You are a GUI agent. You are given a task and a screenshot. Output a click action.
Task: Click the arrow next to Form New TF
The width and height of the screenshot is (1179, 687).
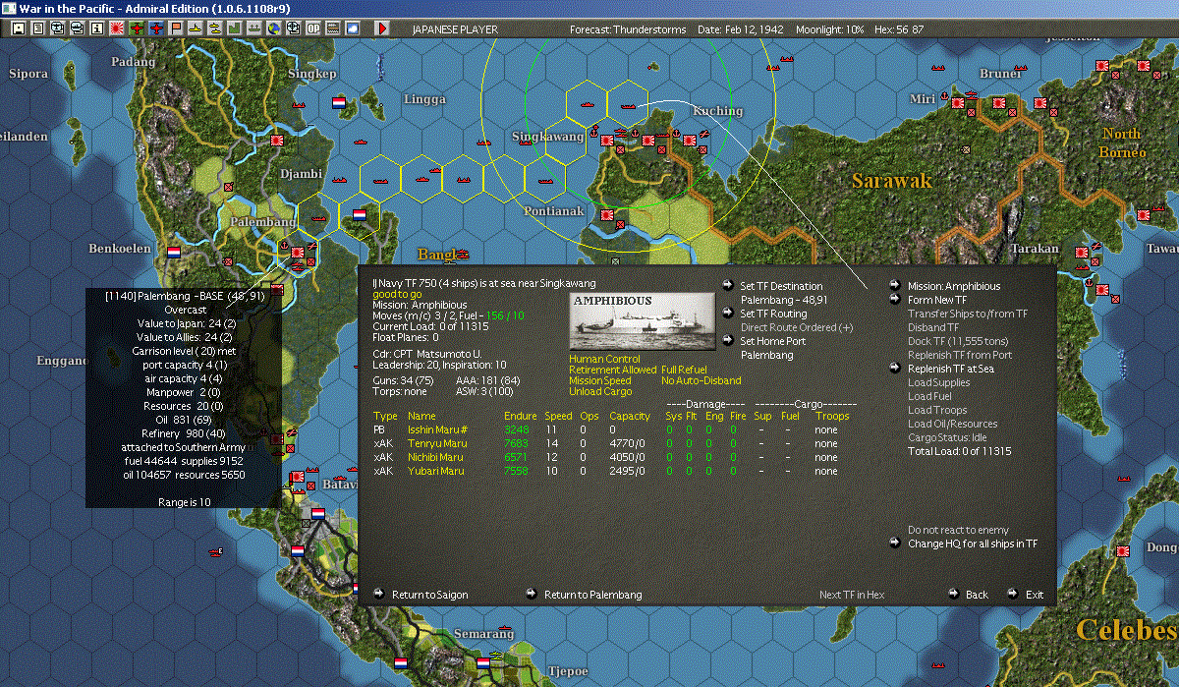pyautogui.click(x=895, y=300)
